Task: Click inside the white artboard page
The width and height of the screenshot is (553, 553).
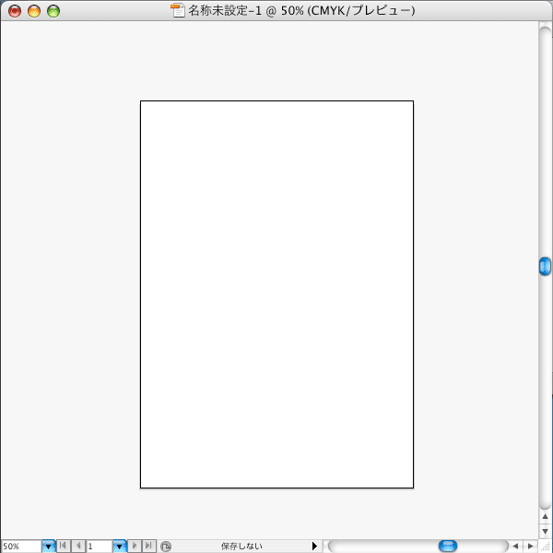Action: coord(276,295)
